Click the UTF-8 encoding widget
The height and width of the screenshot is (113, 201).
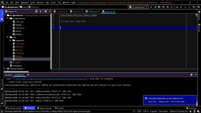coord(146,111)
